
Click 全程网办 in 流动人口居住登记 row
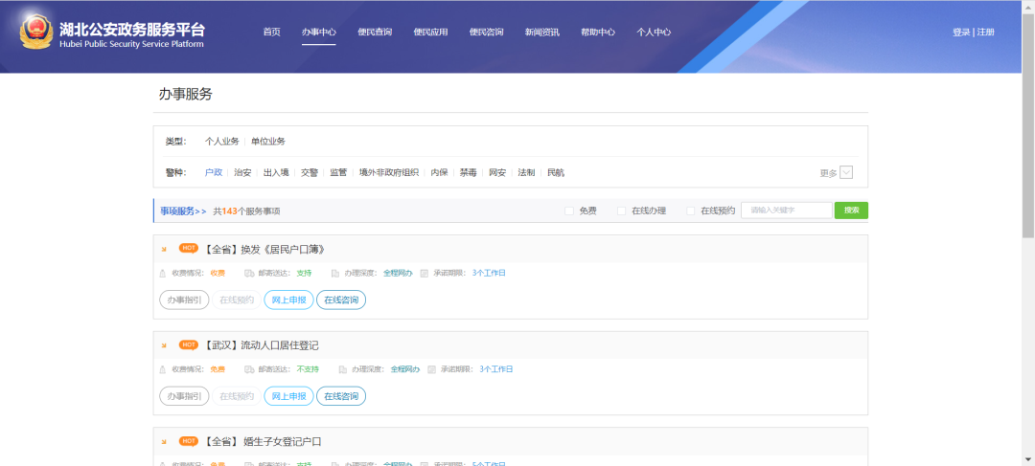405,369
